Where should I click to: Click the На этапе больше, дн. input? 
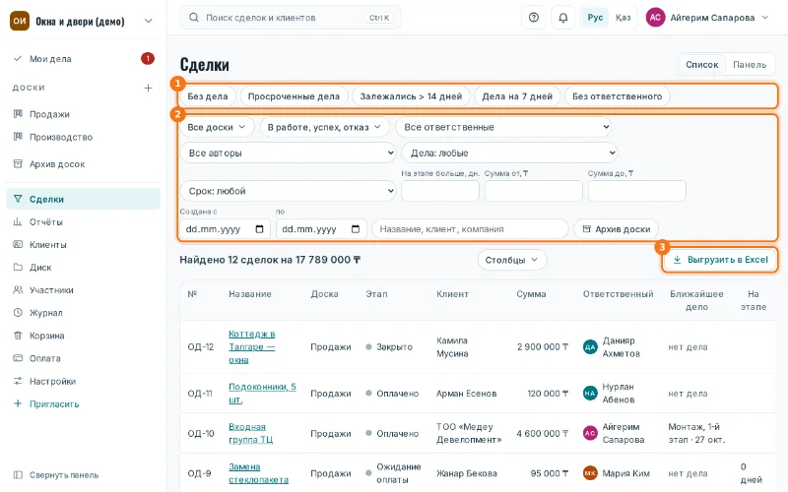click(440, 191)
